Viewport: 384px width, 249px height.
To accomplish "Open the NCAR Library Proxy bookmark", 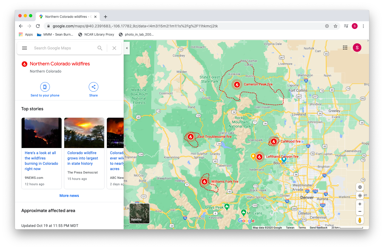I will click(96, 35).
